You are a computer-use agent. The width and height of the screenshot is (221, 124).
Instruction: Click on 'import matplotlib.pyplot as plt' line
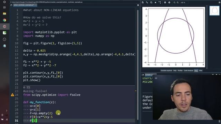tap(50, 32)
